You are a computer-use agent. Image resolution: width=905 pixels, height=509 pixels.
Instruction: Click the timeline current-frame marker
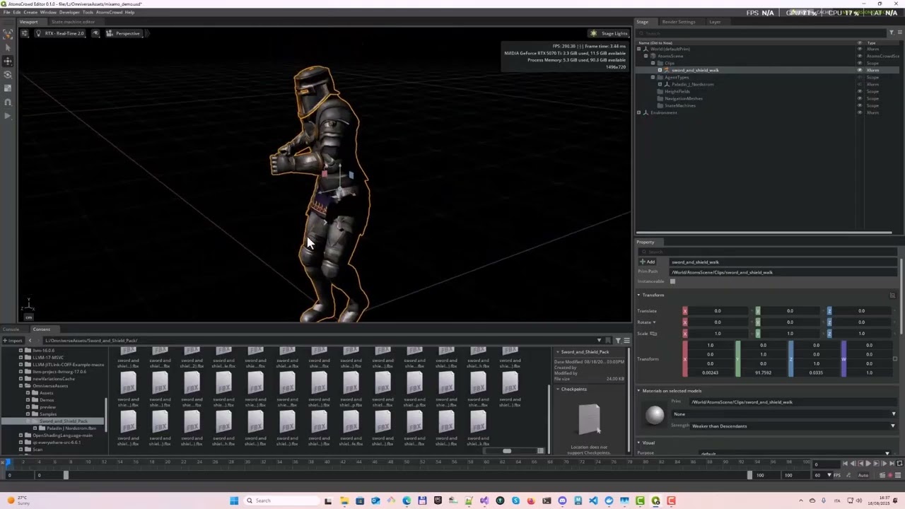click(x=8, y=462)
